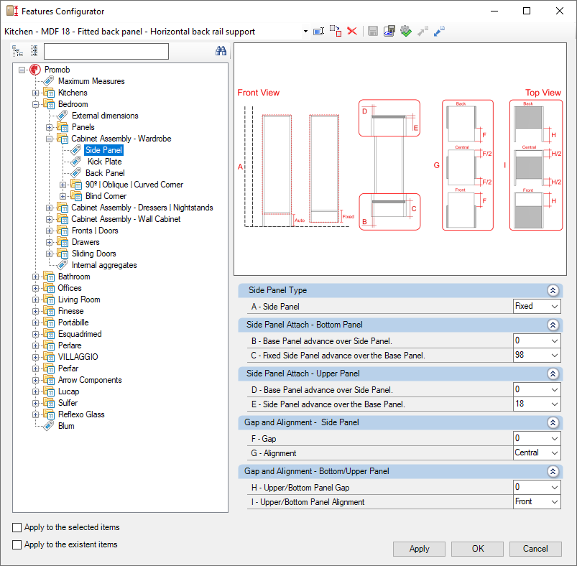The height and width of the screenshot is (566, 577).
Task: Click the expand tree icon
Action: coord(18,51)
